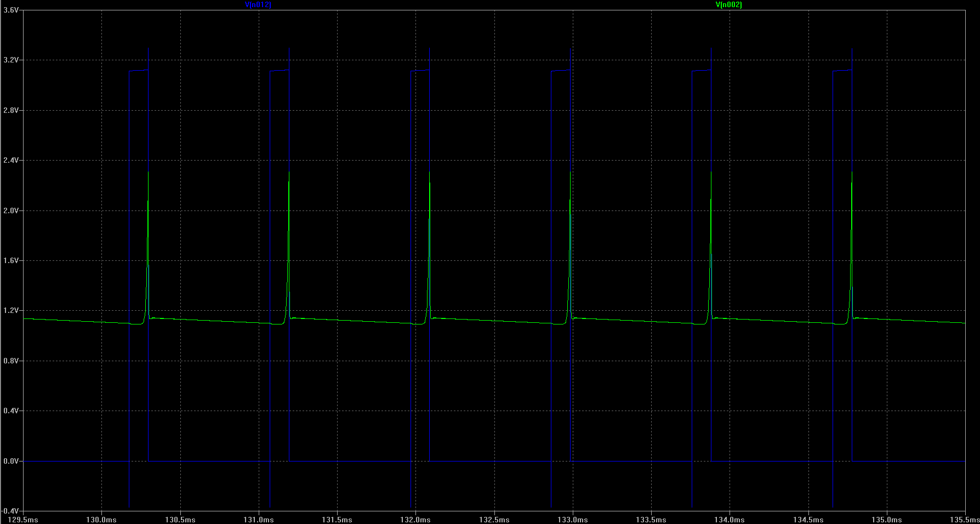Click the 3.6V vertical axis label
Screen dimensions: 980x524
(x=11, y=10)
